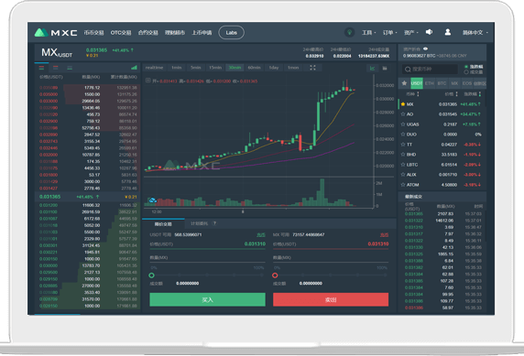
Task: Toggle the asset balance eye icon
Action: pyautogui.click(x=425, y=49)
